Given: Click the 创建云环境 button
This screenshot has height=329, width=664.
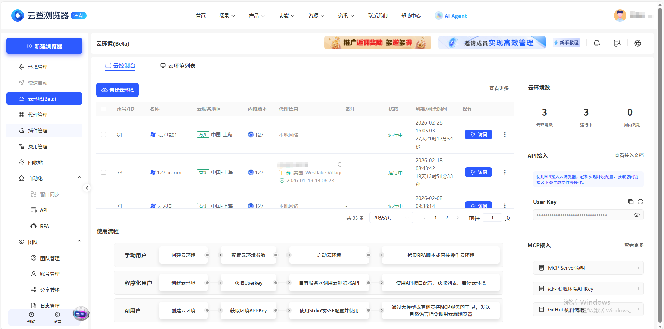Looking at the screenshot, I should (x=117, y=90).
